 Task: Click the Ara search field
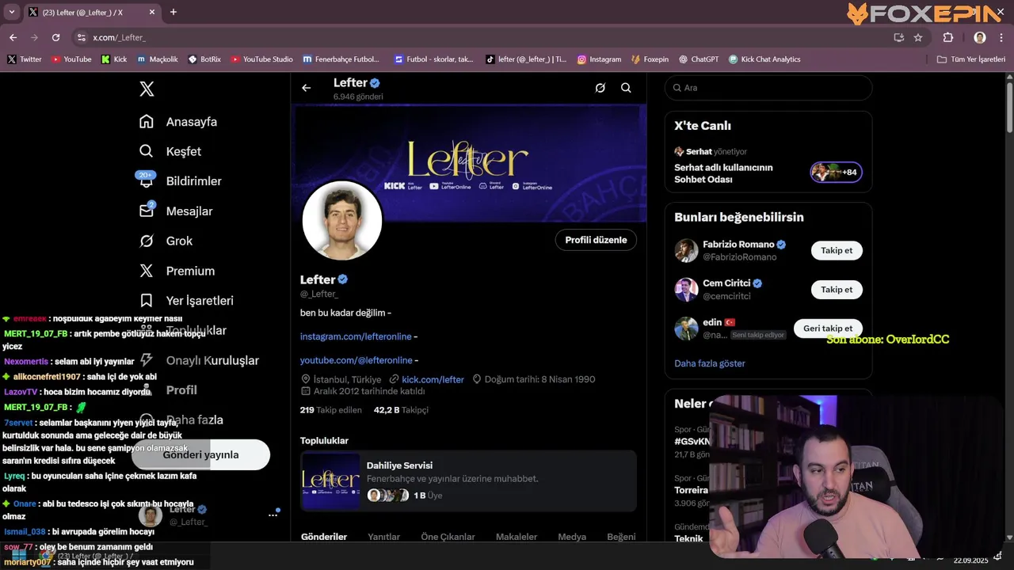click(768, 88)
